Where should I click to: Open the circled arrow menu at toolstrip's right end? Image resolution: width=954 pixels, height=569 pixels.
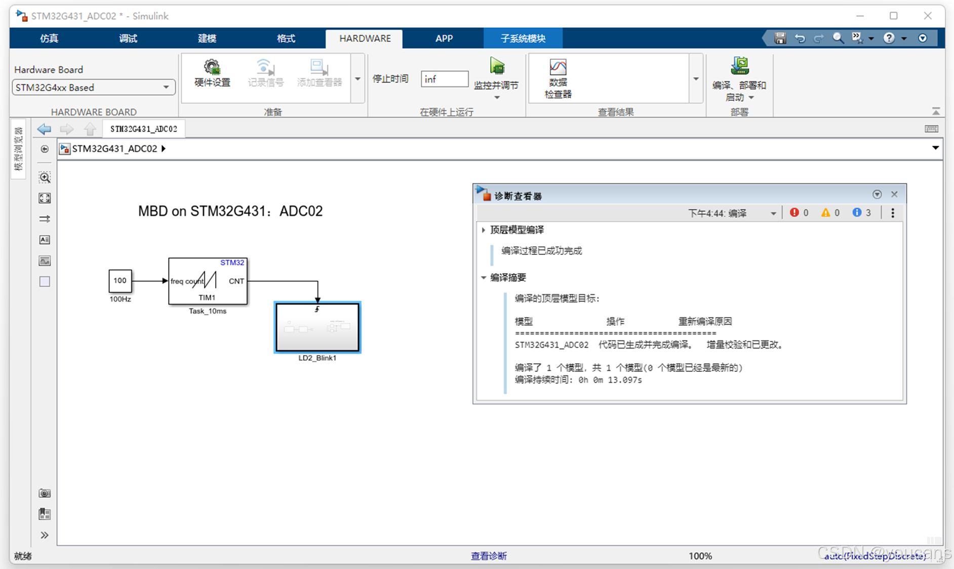[923, 38]
